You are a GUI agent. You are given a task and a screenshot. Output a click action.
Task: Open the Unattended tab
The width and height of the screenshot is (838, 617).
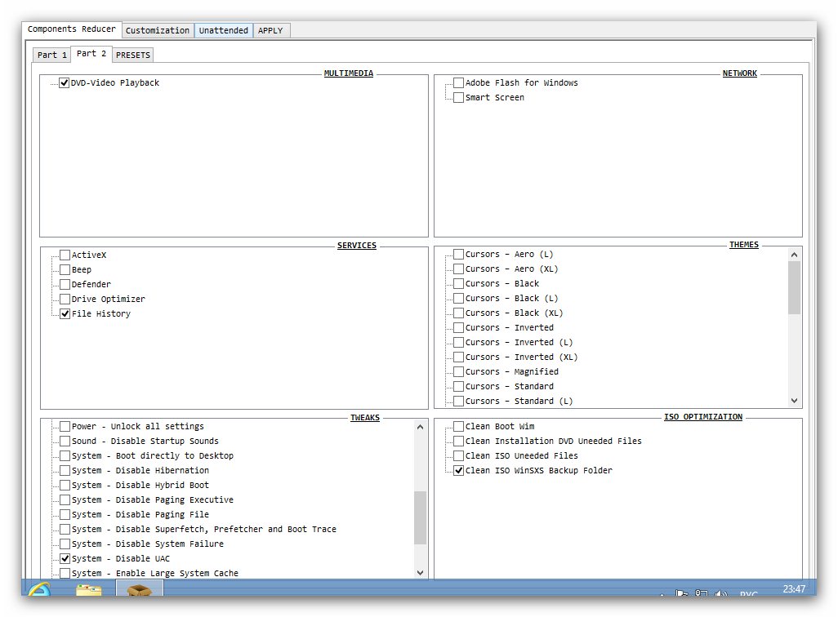tap(224, 30)
